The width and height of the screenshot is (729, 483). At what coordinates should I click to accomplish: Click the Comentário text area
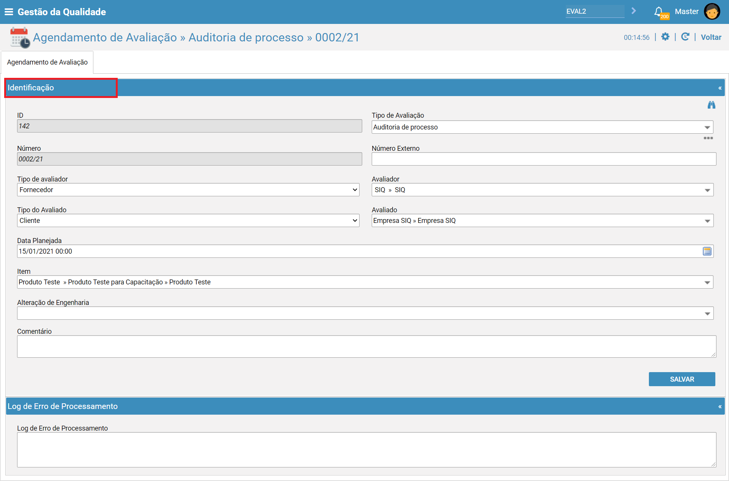tap(366, 347)
